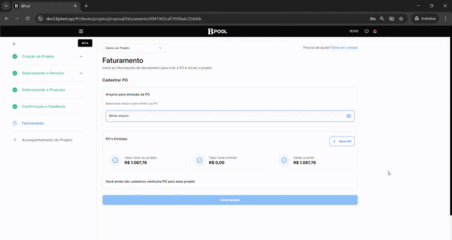Click check icon beside Saldo a emitir

click(284, 161)
